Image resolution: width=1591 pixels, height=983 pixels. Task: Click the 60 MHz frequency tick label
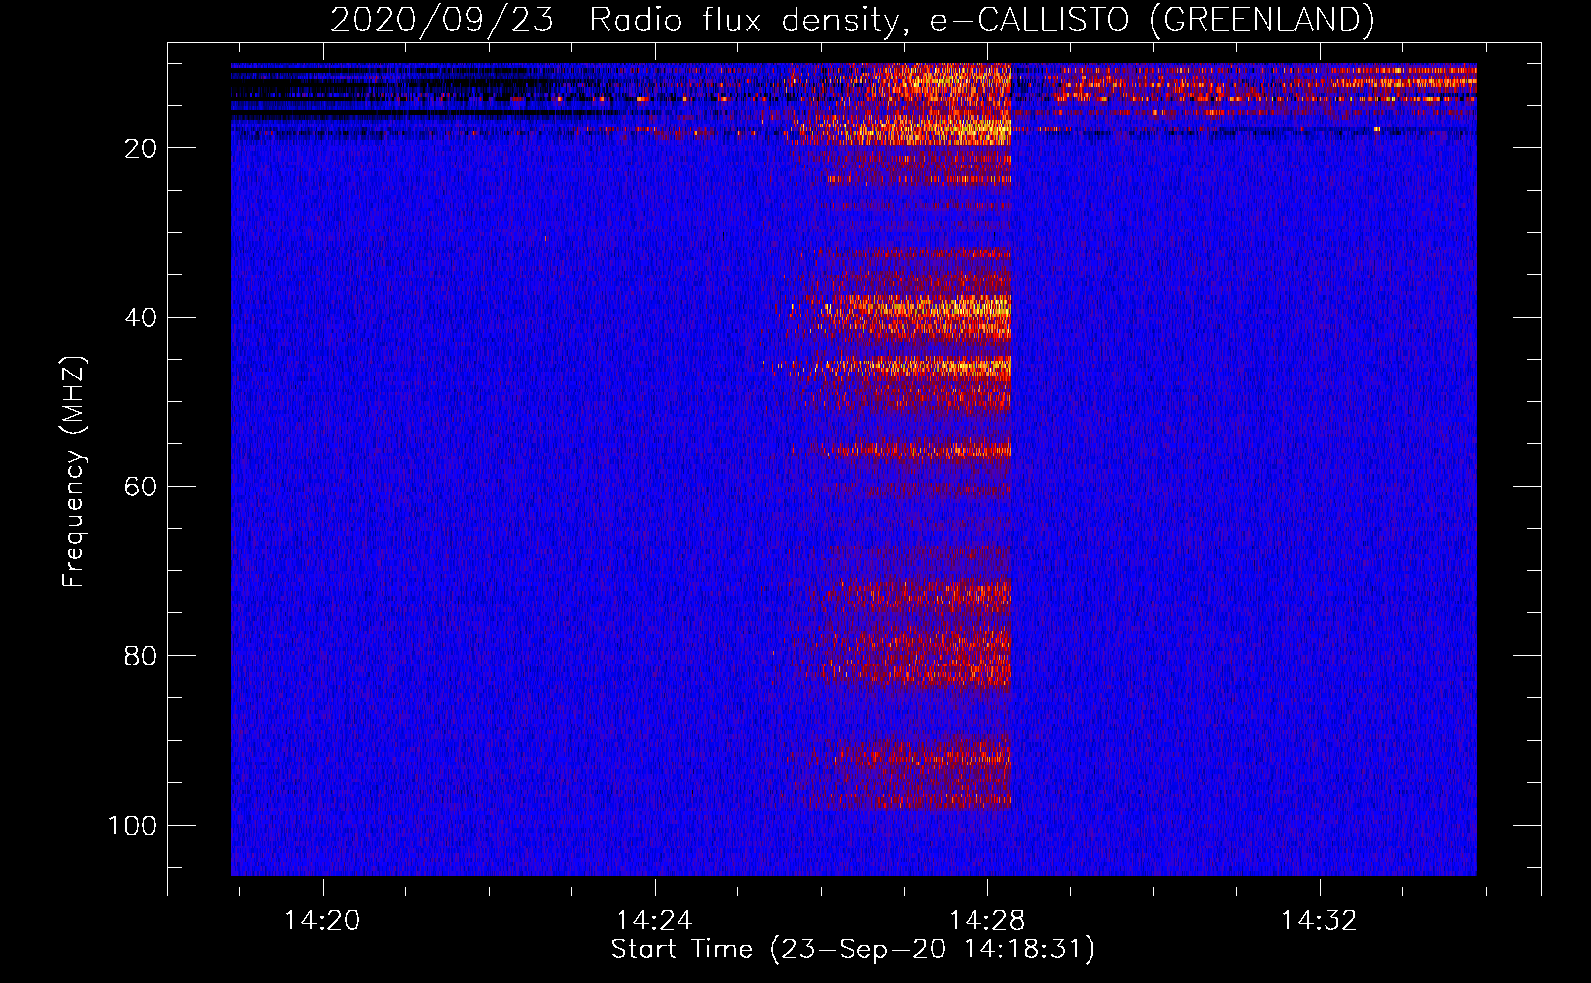(141, 487)
